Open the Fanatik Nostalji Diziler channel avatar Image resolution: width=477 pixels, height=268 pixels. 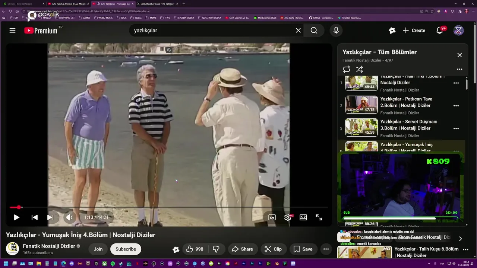click(x=12, y=249)
